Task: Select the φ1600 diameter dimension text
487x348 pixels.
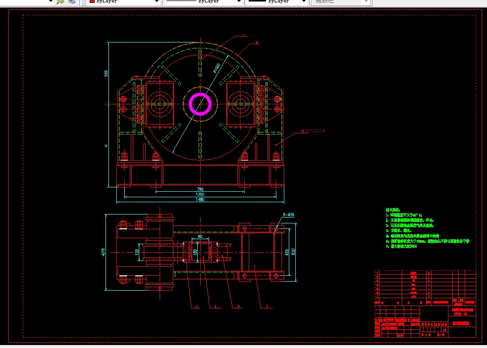Action: [x=217, y=68]
